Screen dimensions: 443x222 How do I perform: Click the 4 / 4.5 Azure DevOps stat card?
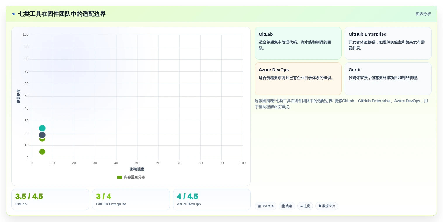coord(212,200)
